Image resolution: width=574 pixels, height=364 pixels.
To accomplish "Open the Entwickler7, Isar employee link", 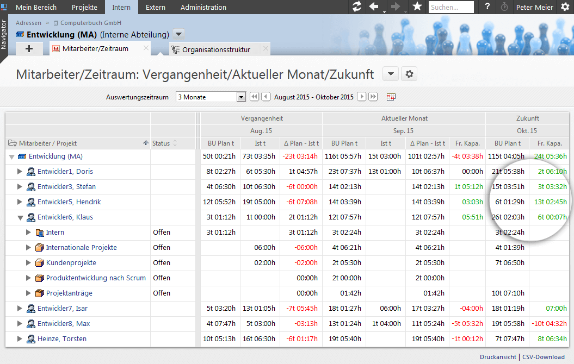I will click(63, 309).
